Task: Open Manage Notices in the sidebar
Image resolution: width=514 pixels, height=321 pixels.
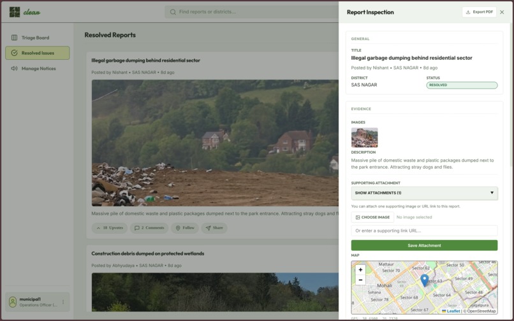Action: [x=38, y=68]
